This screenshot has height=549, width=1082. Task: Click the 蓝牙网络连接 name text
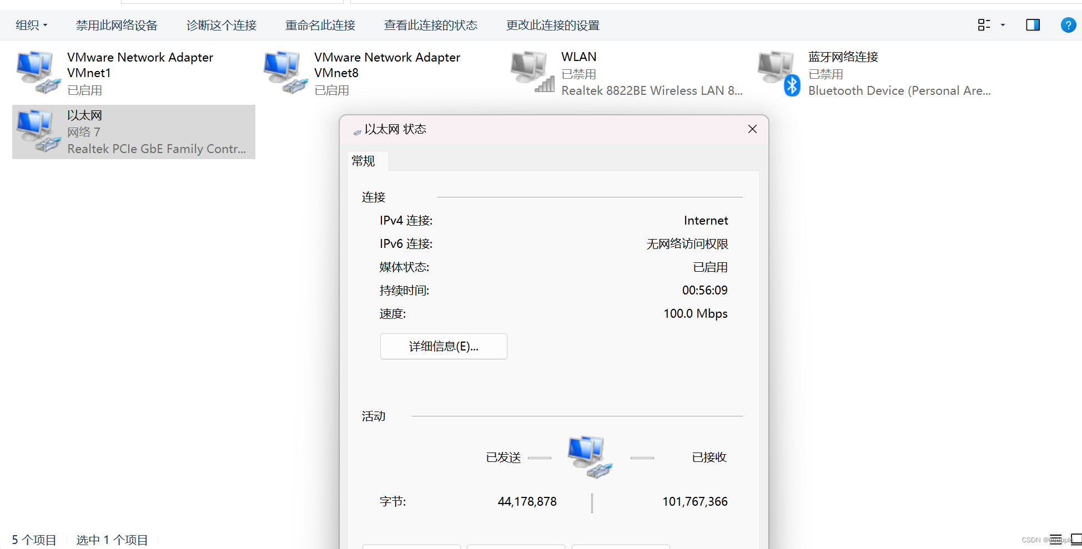843,57
